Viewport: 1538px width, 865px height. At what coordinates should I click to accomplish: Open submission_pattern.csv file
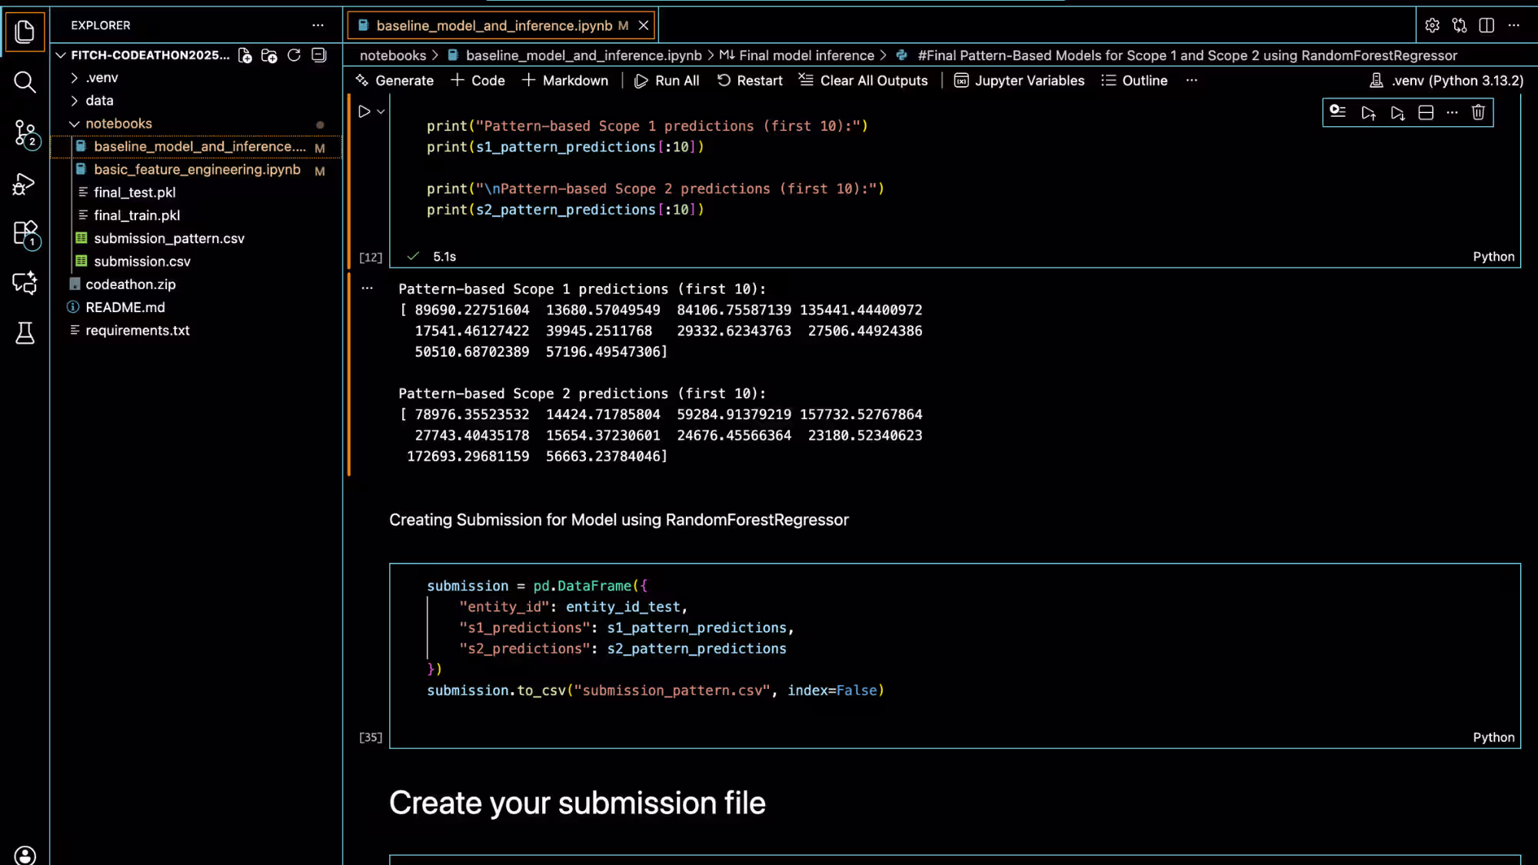coord(168,238)
